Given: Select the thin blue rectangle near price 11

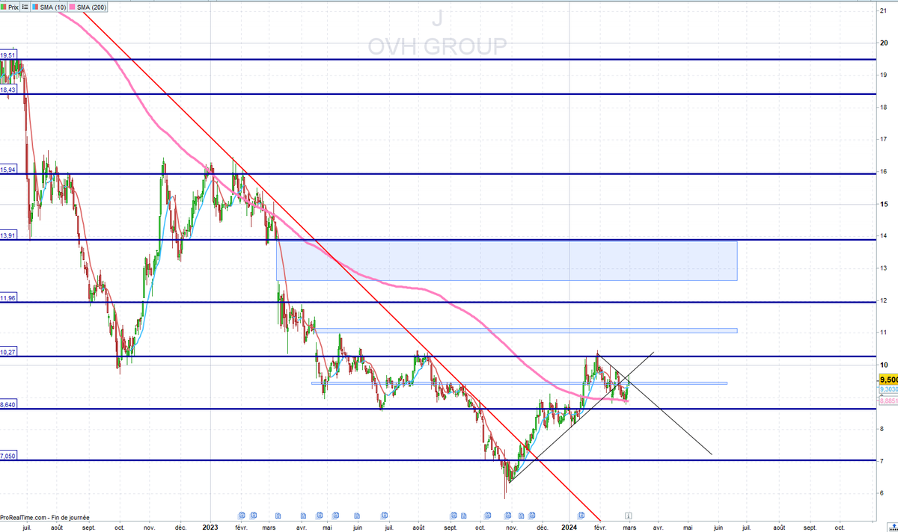Looking at the screenshot, I should [x=526, y=330].
